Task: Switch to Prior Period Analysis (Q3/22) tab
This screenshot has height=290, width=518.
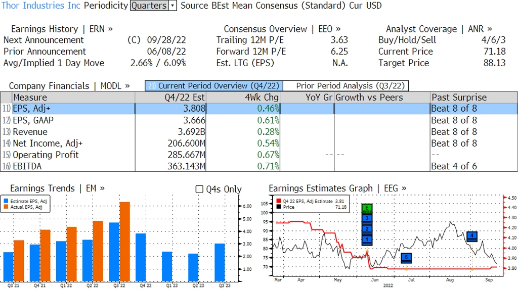Action: click(346, 86)
